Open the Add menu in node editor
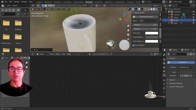The width and height of the screenshot is (196, 110). pos(63,54)
